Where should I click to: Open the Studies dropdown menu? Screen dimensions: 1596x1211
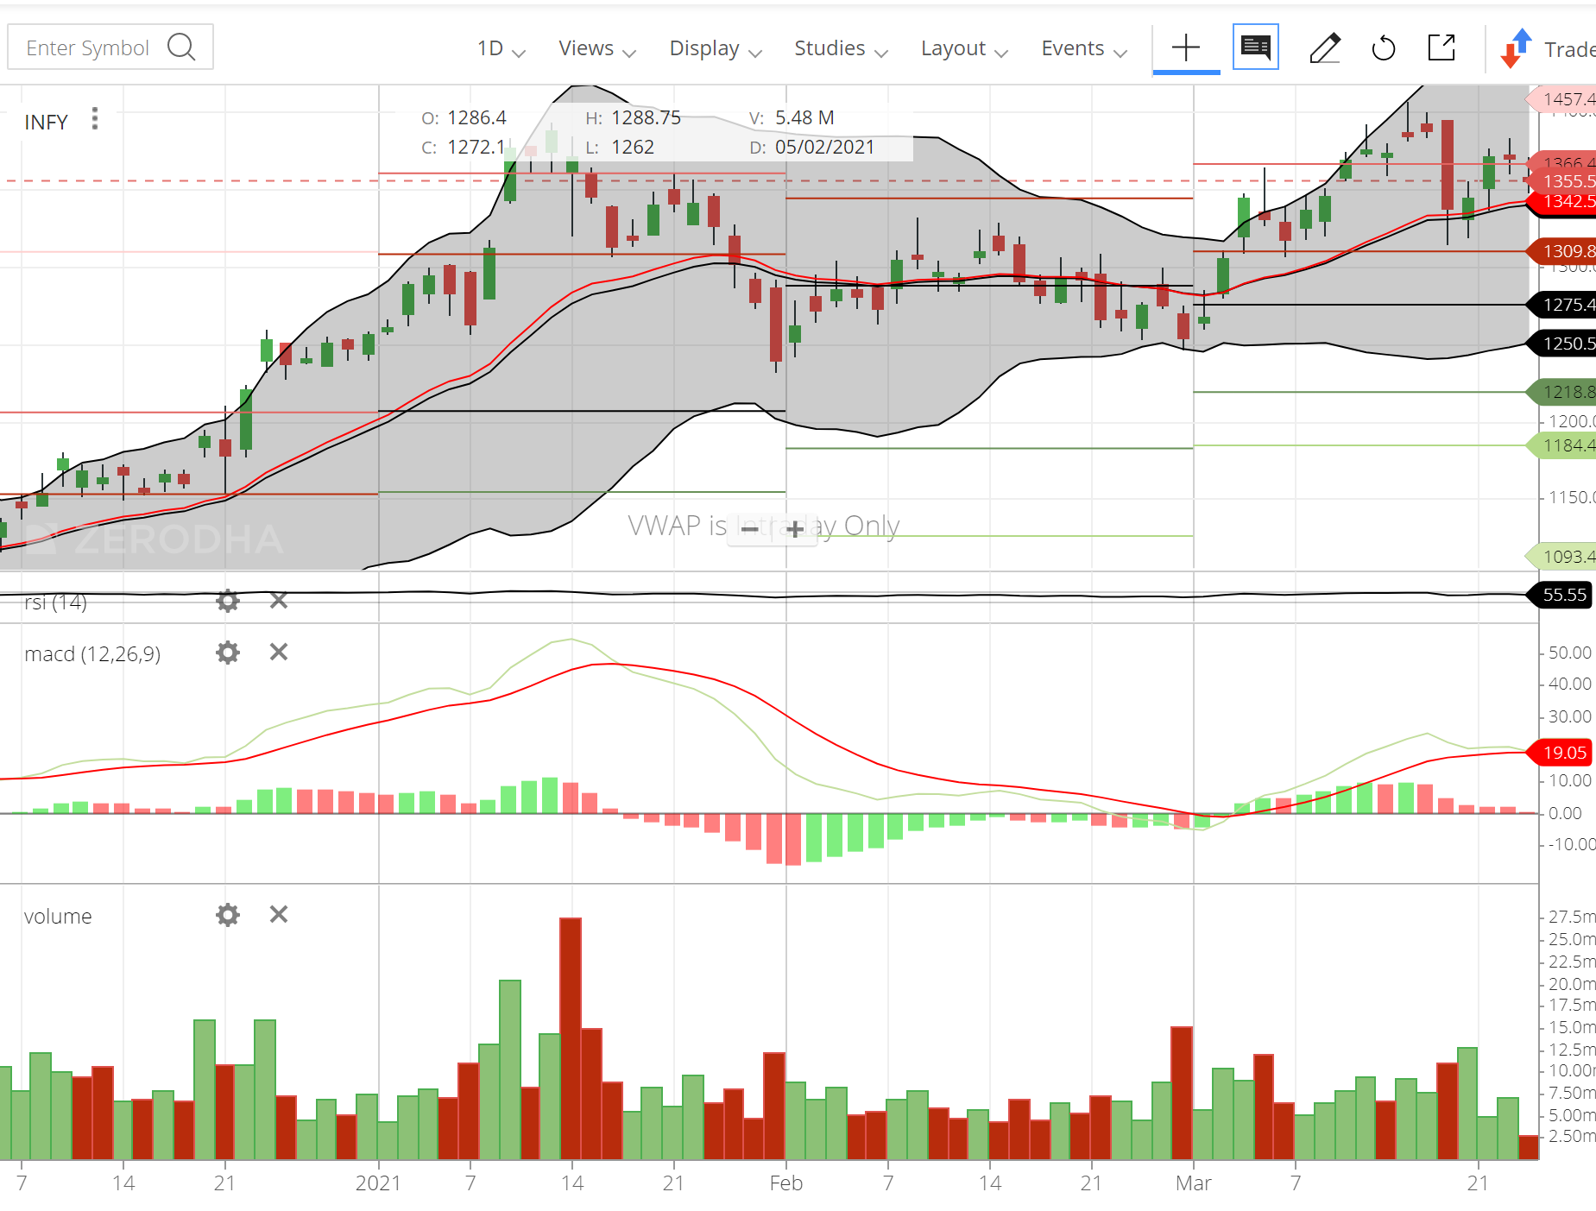coord(842,48)
